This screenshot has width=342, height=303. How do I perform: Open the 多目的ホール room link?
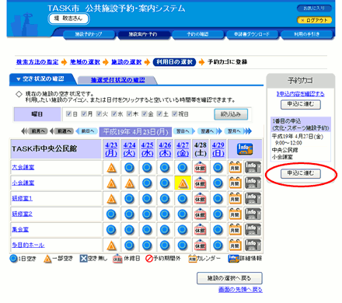(28, 245)
